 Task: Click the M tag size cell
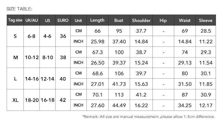tap(15, 57)
